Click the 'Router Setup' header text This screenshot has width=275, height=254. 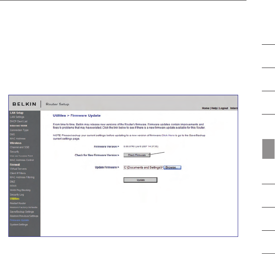click(x=57, y=104)
